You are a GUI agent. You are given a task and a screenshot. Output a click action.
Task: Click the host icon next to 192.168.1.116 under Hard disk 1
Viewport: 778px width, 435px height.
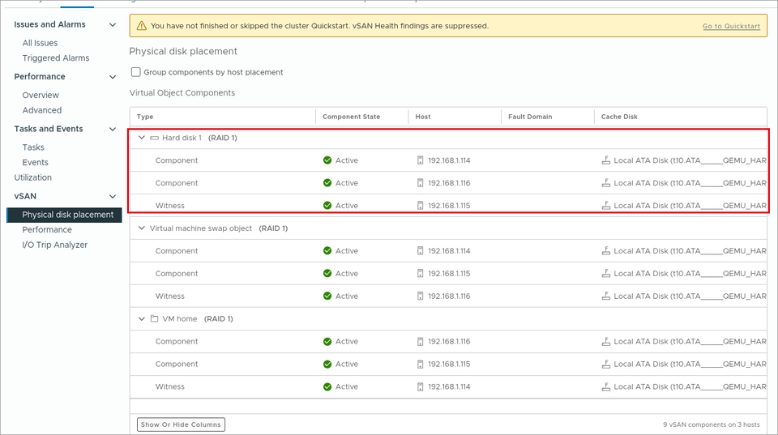click(x=421, y=183)
